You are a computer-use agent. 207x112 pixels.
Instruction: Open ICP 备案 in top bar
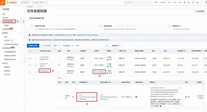tap(162, 2)
